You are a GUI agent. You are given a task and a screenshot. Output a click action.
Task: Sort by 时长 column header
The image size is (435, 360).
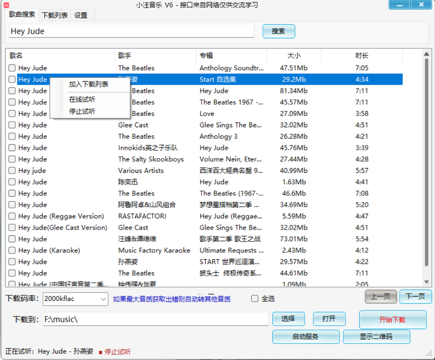pos(362,56)
